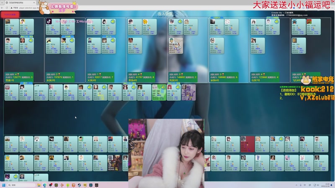The width and height of the screenshot is (335, 188).
Task: Open Microsoft Edge from the taskbar
Action: pyautogui.click(x=45, y=185)
